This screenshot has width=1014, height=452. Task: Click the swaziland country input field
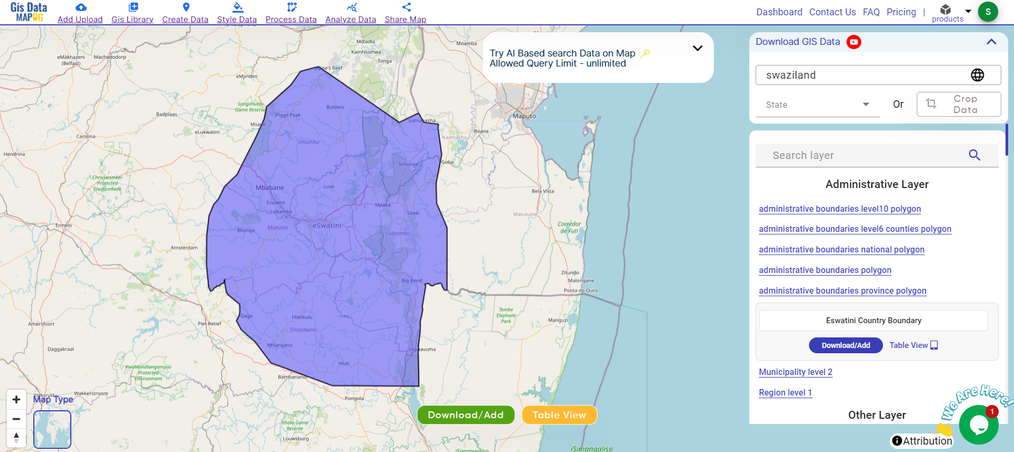[x=878, y=75]
